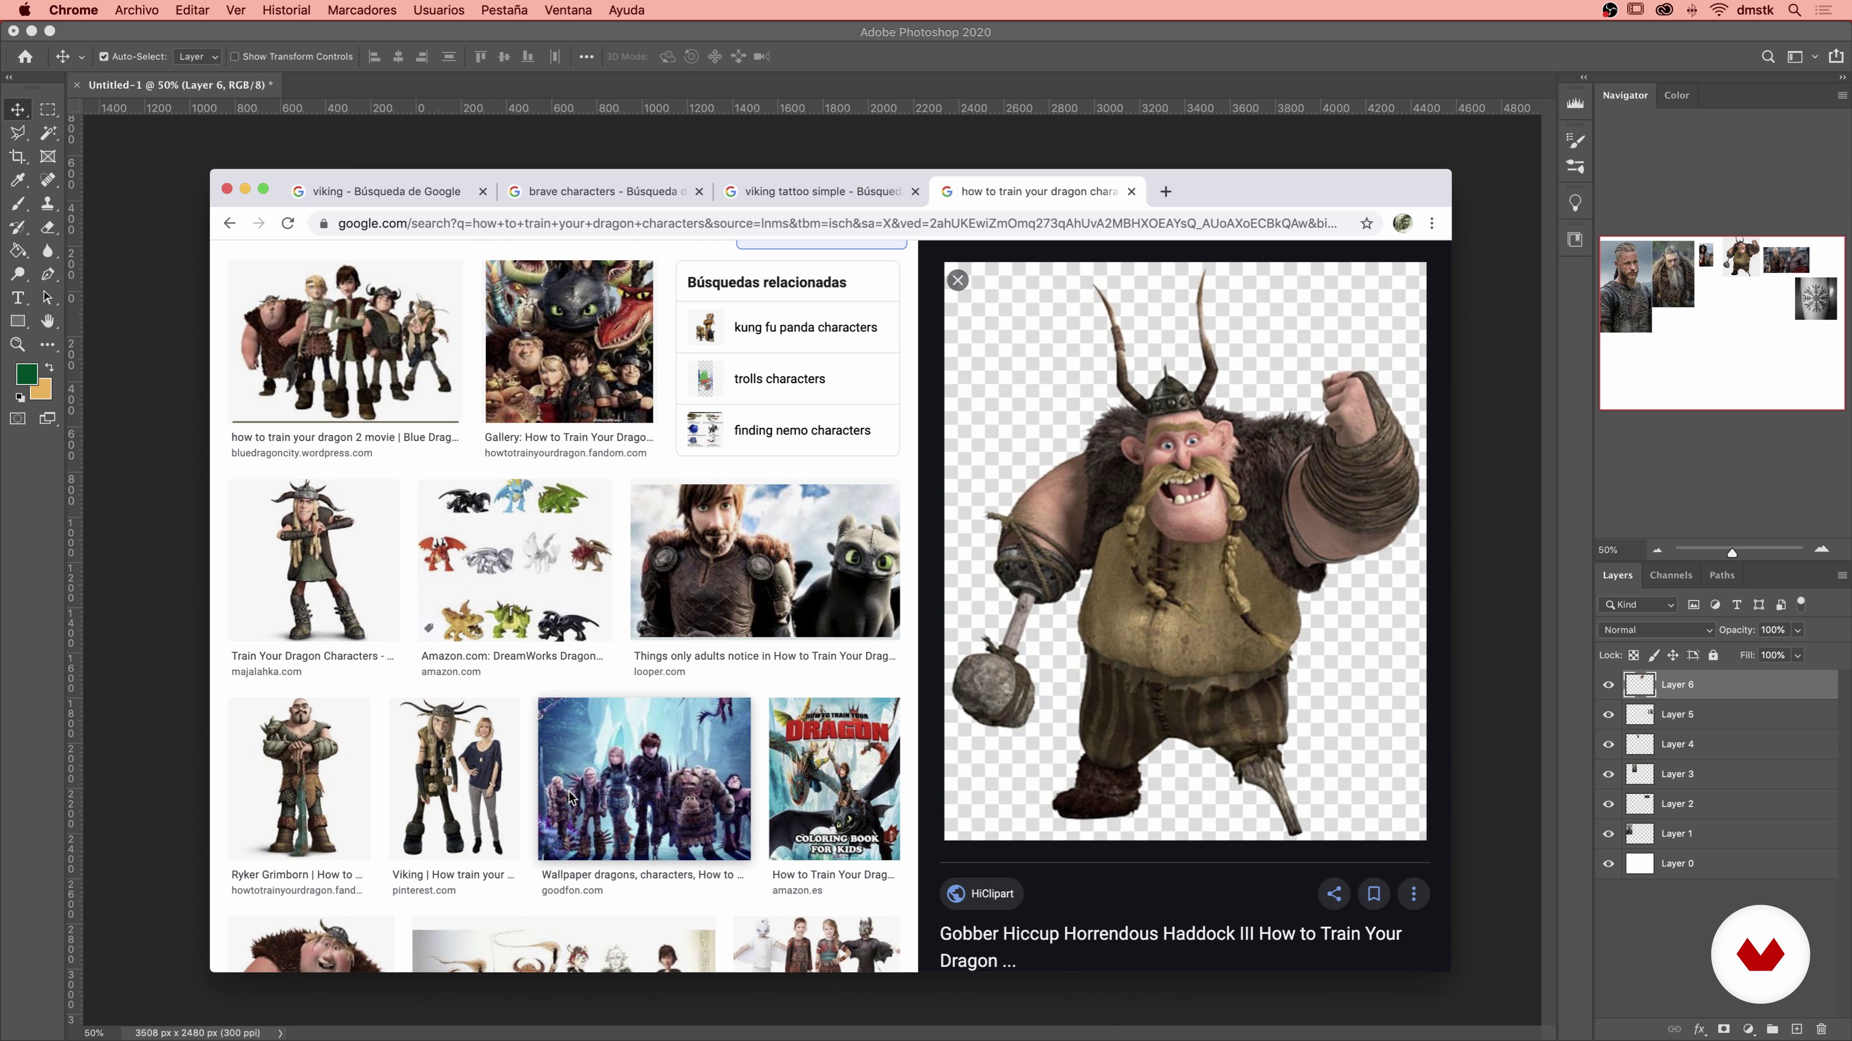Image resolution: width=1852 pixels, height=1041 pixels.
Task: Open the Marcadores menu
Action: coord(362,10)
